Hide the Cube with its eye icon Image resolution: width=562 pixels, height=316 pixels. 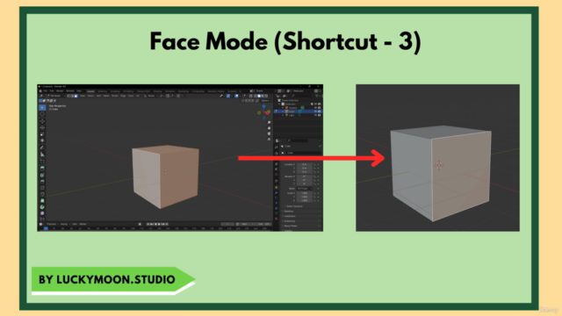pyautogui.click(x=315, y=111)
